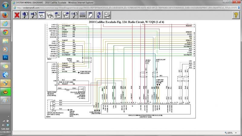Screen dimensions: 242x136
Task: Click the blue rotate/refresh arrows button
Action: (99, 15)
